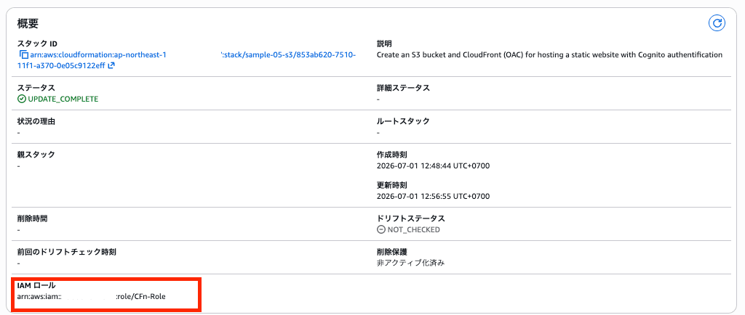Select the IAM role ARN ending CFn-Role
This screenshot has width=745, height=315.
coord(92,297)
